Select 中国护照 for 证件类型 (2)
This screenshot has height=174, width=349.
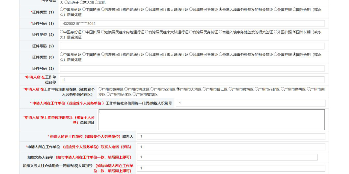pyautogui.click(x=84, y=32)
